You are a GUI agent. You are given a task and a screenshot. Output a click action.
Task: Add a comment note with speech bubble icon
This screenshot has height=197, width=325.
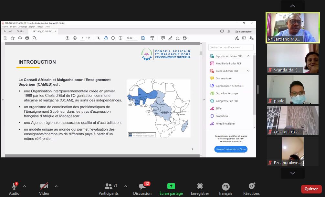163,38
